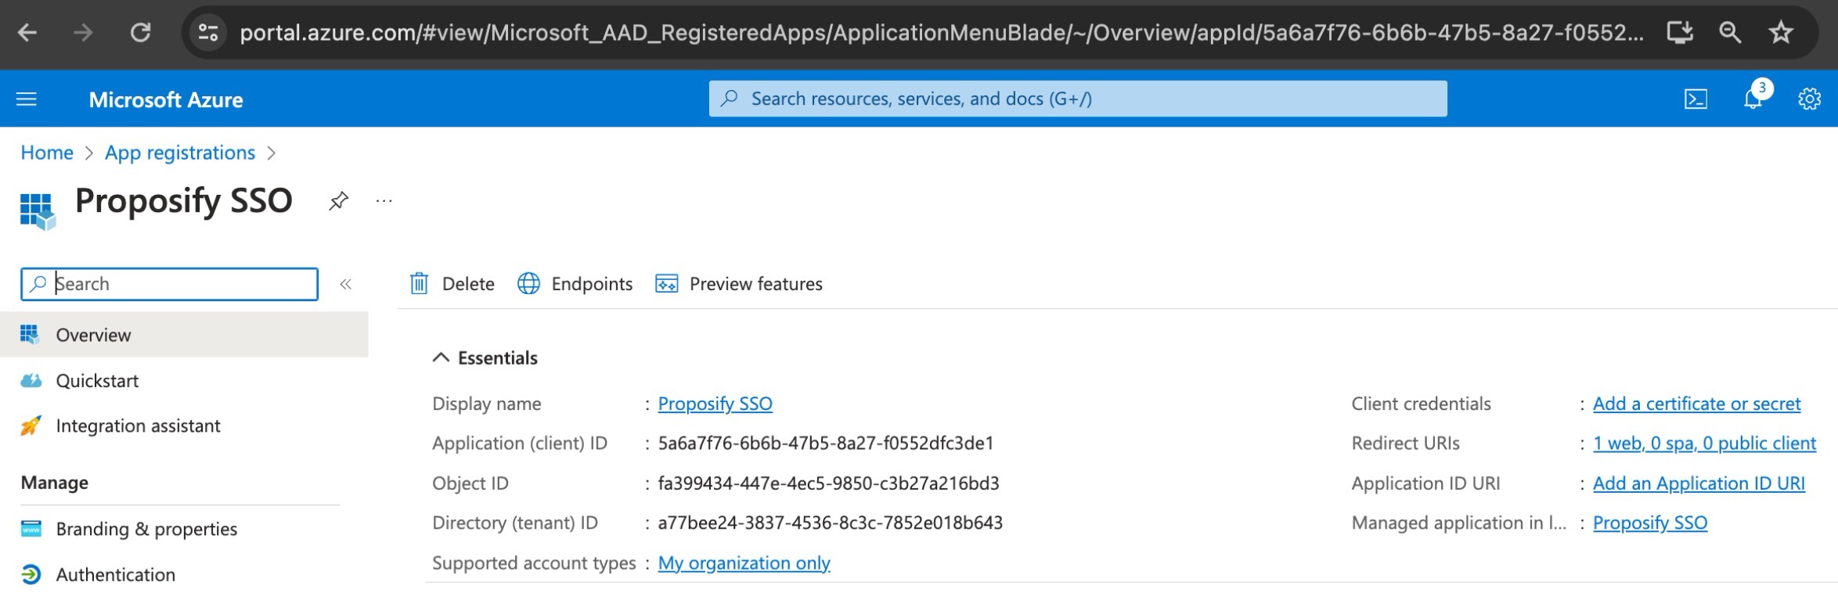Open site information icon in address bar

208,32
